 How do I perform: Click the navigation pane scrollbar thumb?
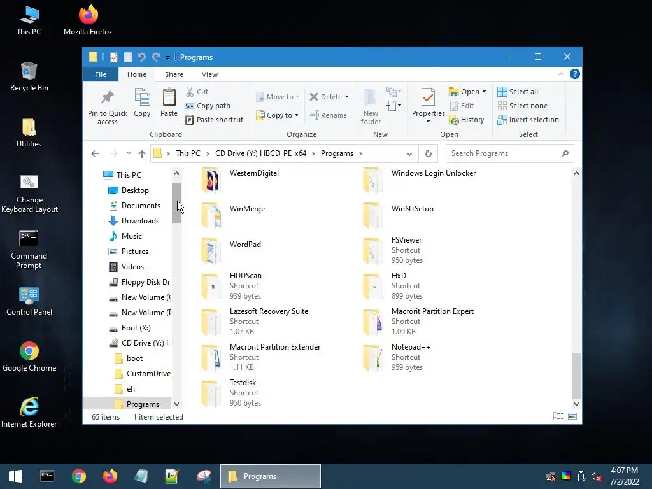(x=177, y=203)
